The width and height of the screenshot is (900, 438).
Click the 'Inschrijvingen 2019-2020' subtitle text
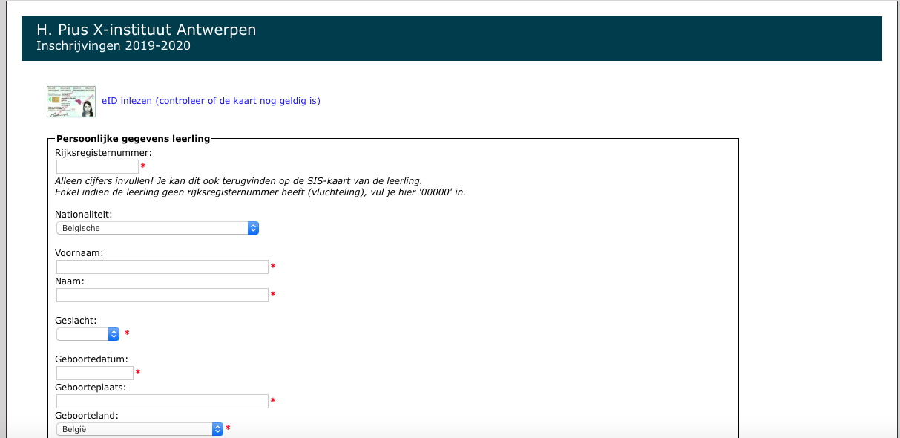pos(114,46)
